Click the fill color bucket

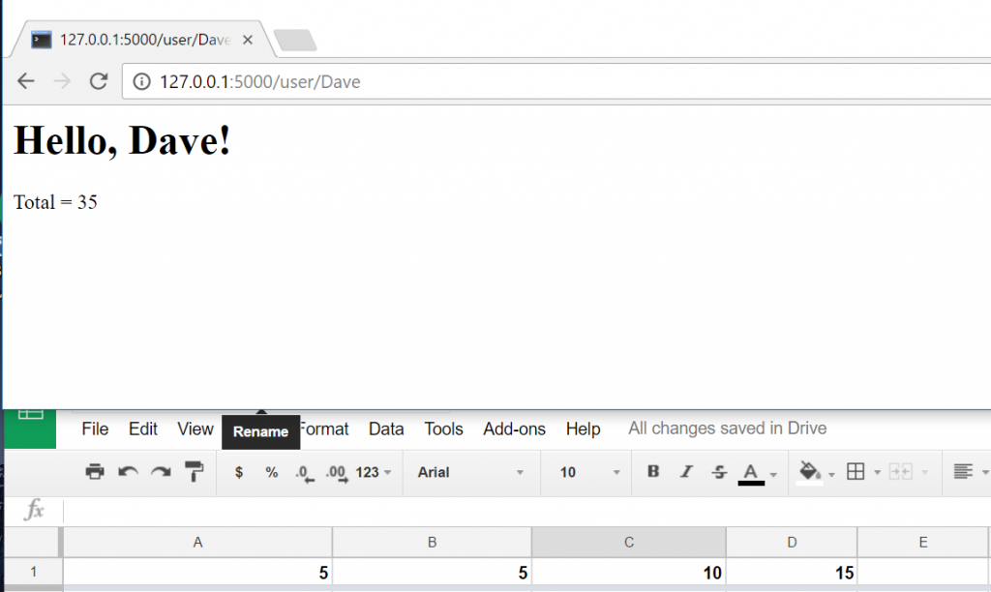810,473
